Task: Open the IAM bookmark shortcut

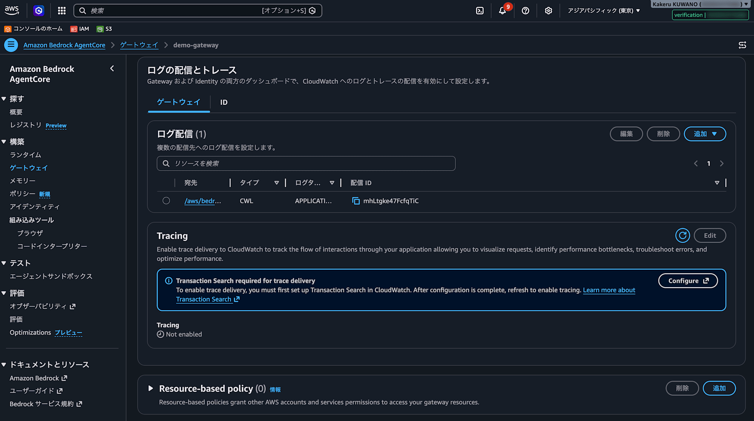Action: click(80, 29)
